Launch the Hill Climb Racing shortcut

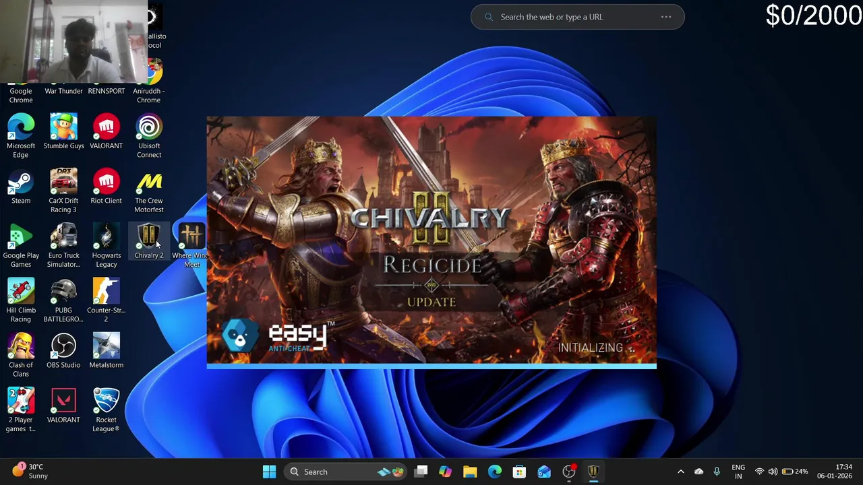(21, 300)
